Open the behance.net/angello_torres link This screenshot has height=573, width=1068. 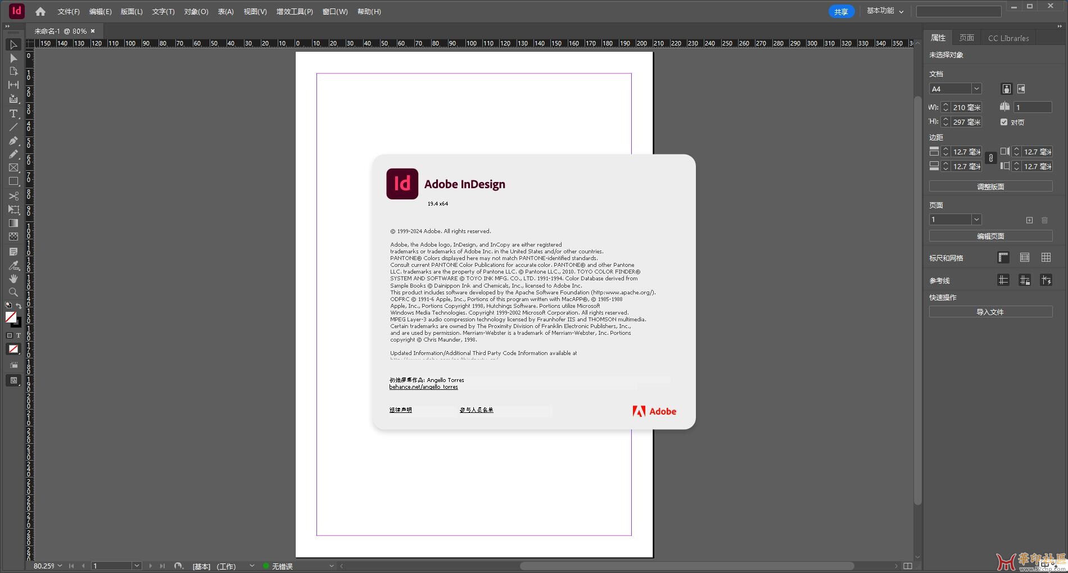(x=423, y=387)
